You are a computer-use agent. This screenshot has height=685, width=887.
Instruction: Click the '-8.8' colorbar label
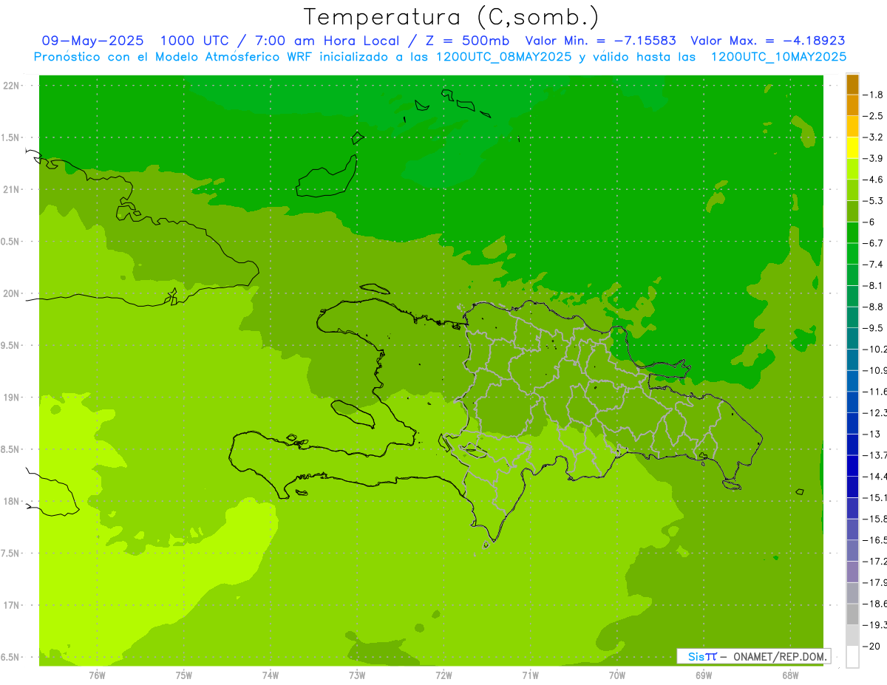click(873, 307)
